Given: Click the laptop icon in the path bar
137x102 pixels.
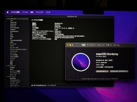Looking at the screenshot, I should pos(32,85).
